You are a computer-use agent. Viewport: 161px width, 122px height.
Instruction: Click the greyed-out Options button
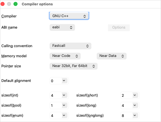point(119,27)
